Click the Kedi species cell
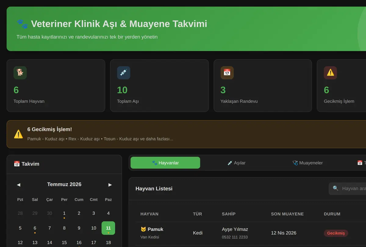 (x=198, y=233)
